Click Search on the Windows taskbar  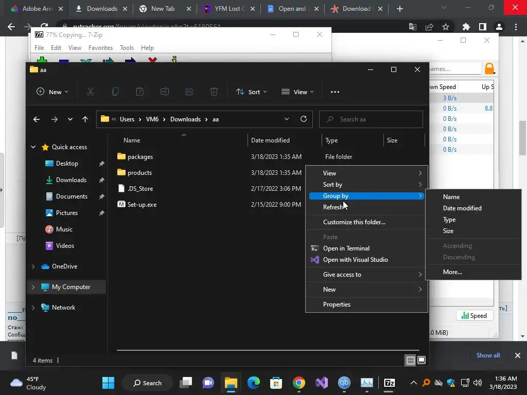click(x=148, y=383)
